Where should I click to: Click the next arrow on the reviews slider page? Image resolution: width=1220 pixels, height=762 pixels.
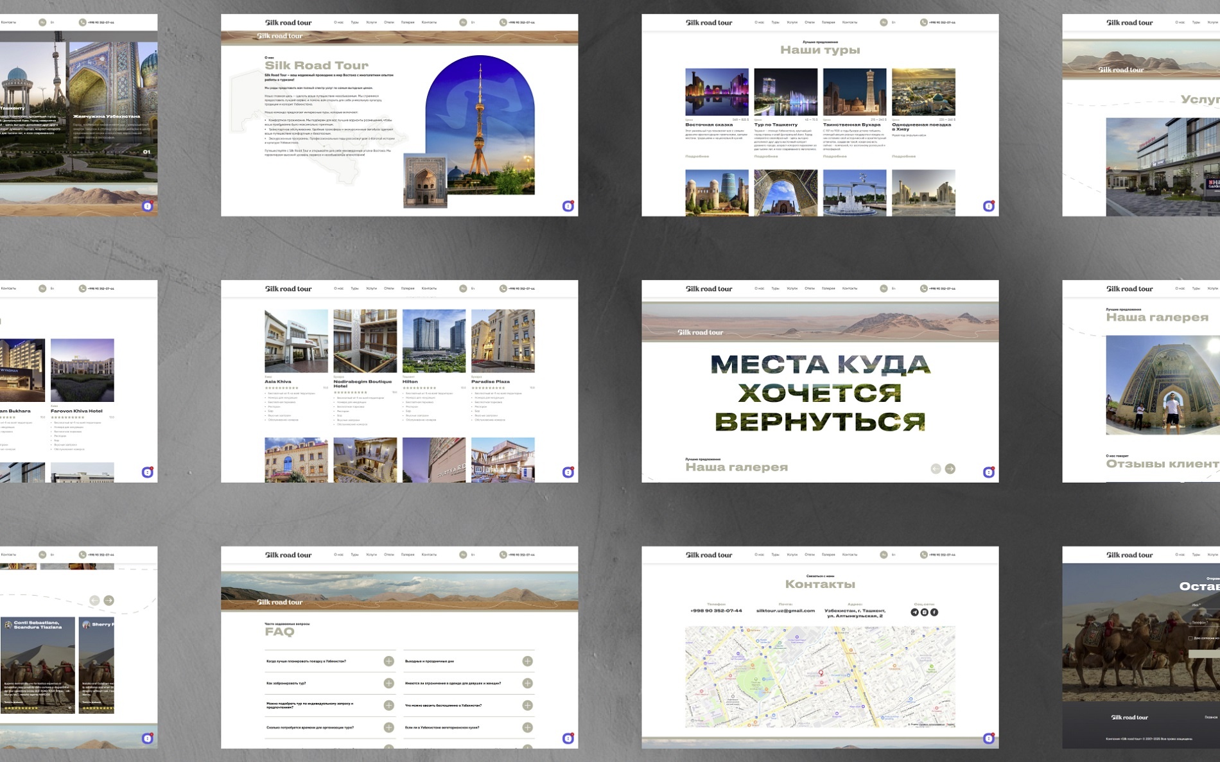click(x=109, y=600)
